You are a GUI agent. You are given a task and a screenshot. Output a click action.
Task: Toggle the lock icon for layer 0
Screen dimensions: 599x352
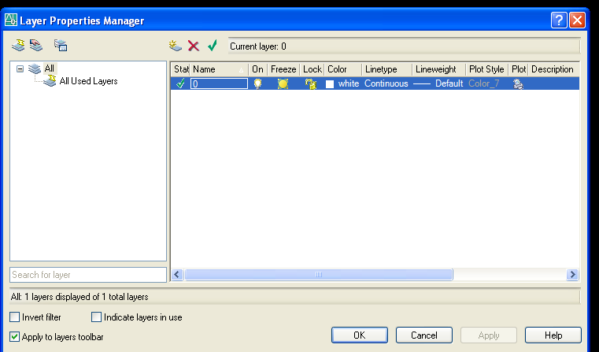[x=311, y=83]
